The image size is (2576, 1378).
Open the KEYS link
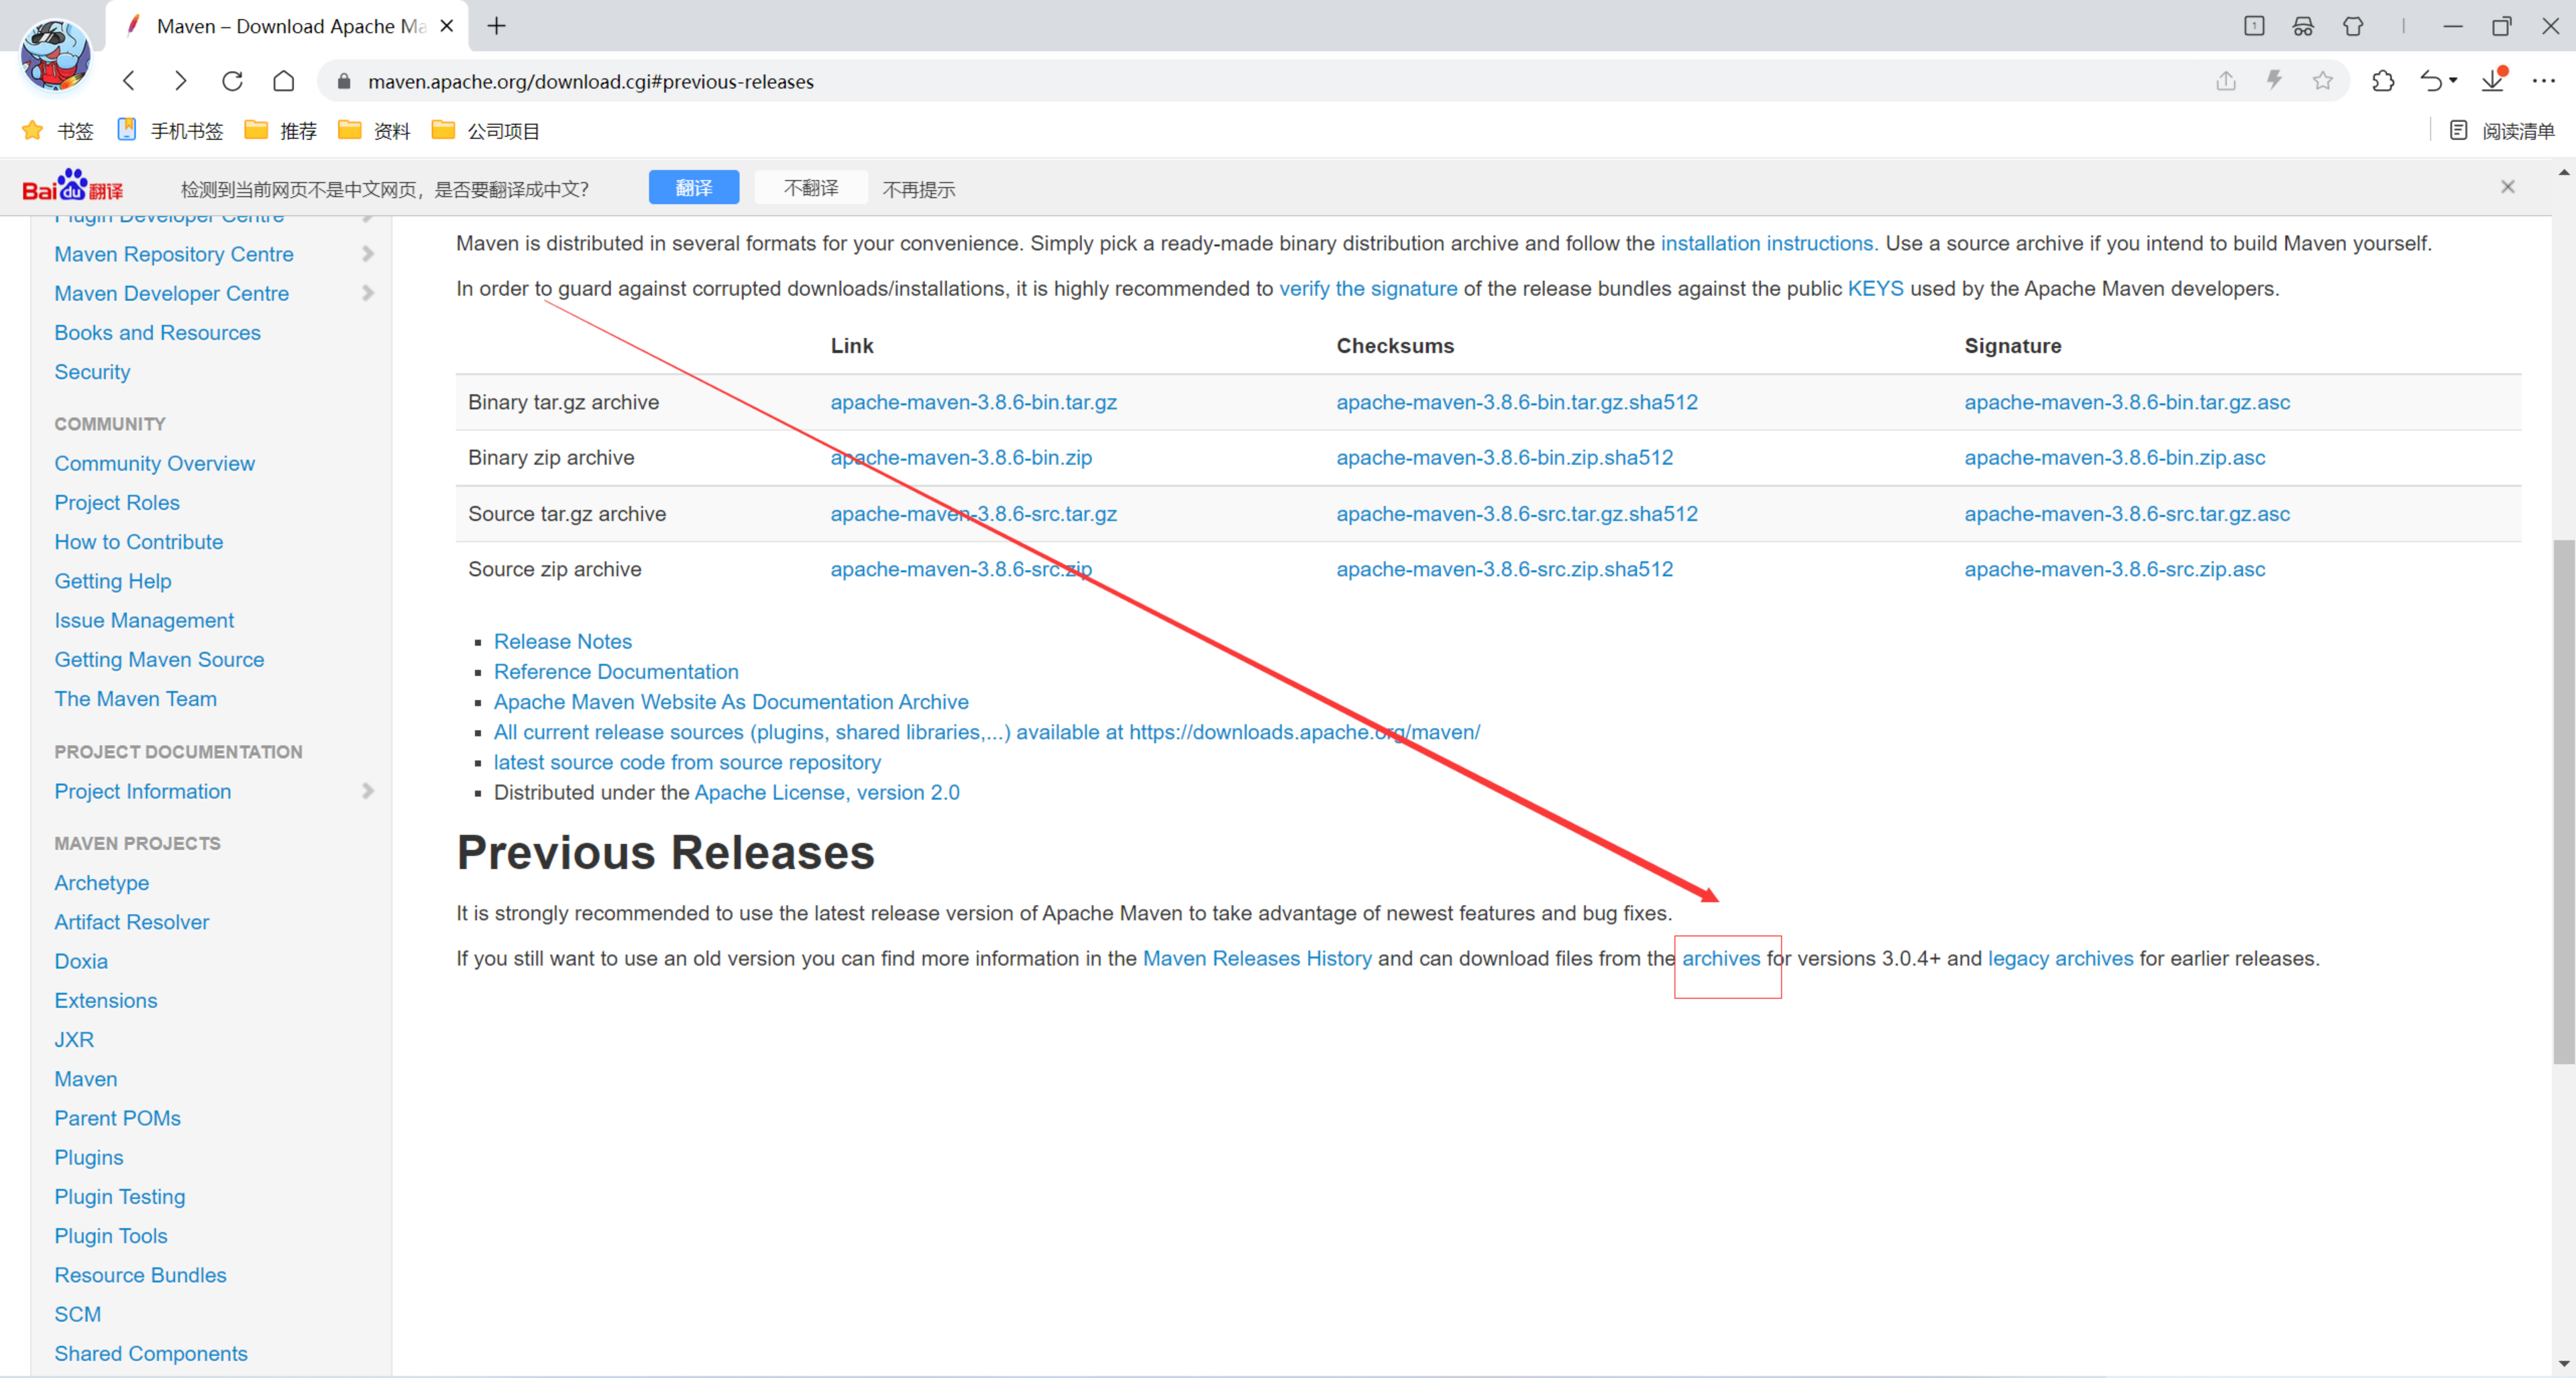click(1875, 289)
